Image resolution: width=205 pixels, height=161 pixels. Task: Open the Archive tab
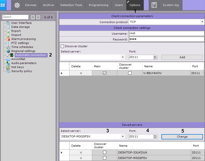[48, 5]
